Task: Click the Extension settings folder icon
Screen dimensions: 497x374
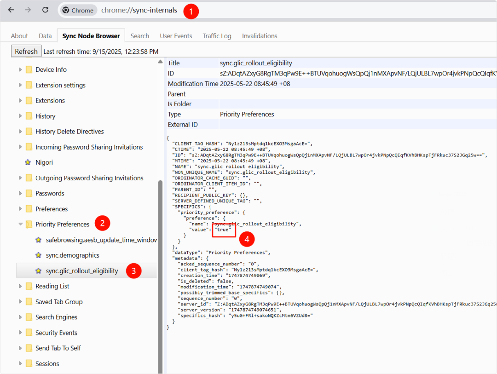Action: click(x=29, y=85)
